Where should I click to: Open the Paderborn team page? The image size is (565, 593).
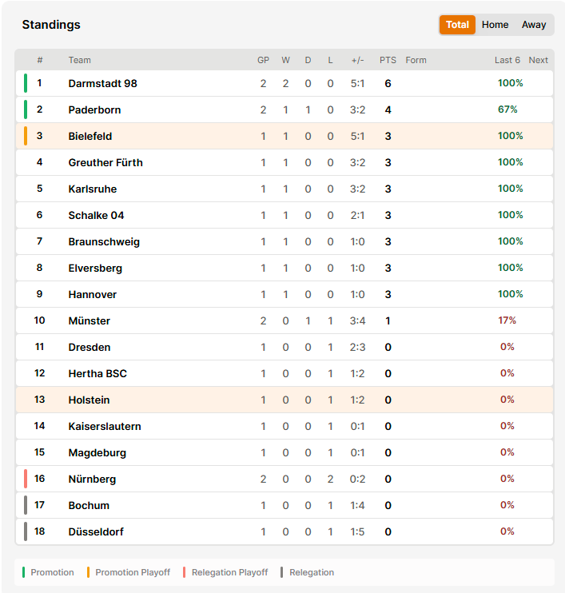[94, 109]
